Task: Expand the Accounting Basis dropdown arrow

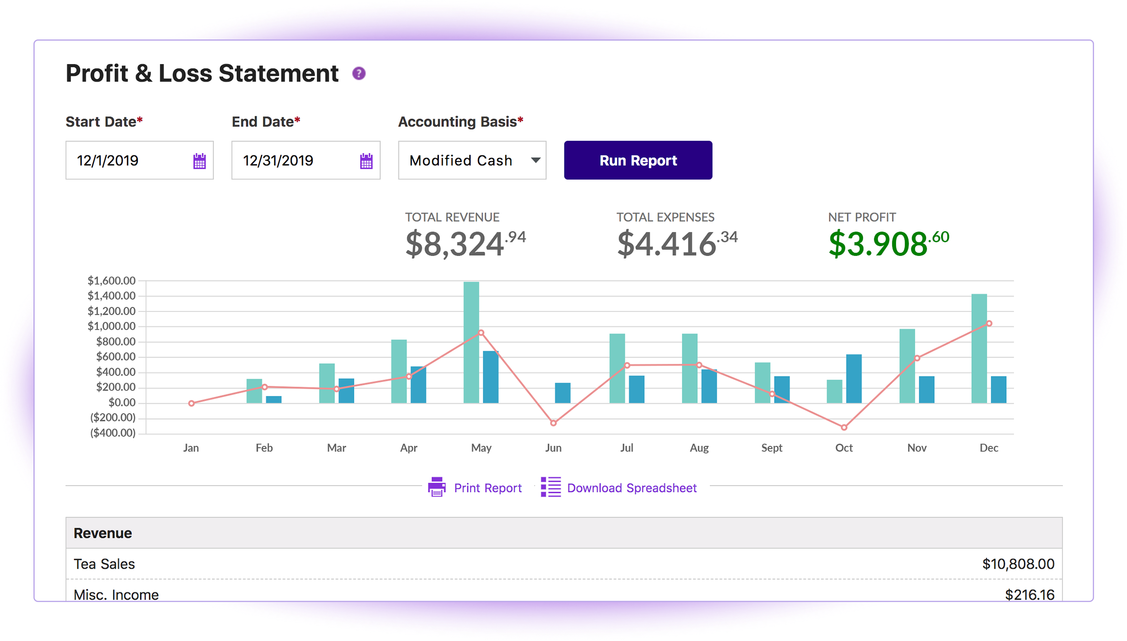Action: 536,160
